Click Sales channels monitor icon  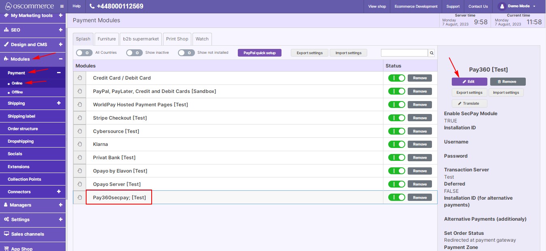click(x=6, y=234)
